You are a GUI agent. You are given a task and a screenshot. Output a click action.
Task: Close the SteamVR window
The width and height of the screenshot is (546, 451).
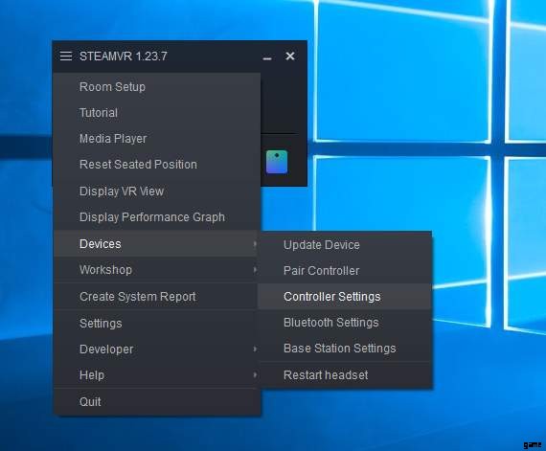pyautogui.click(x=289, y=56)
